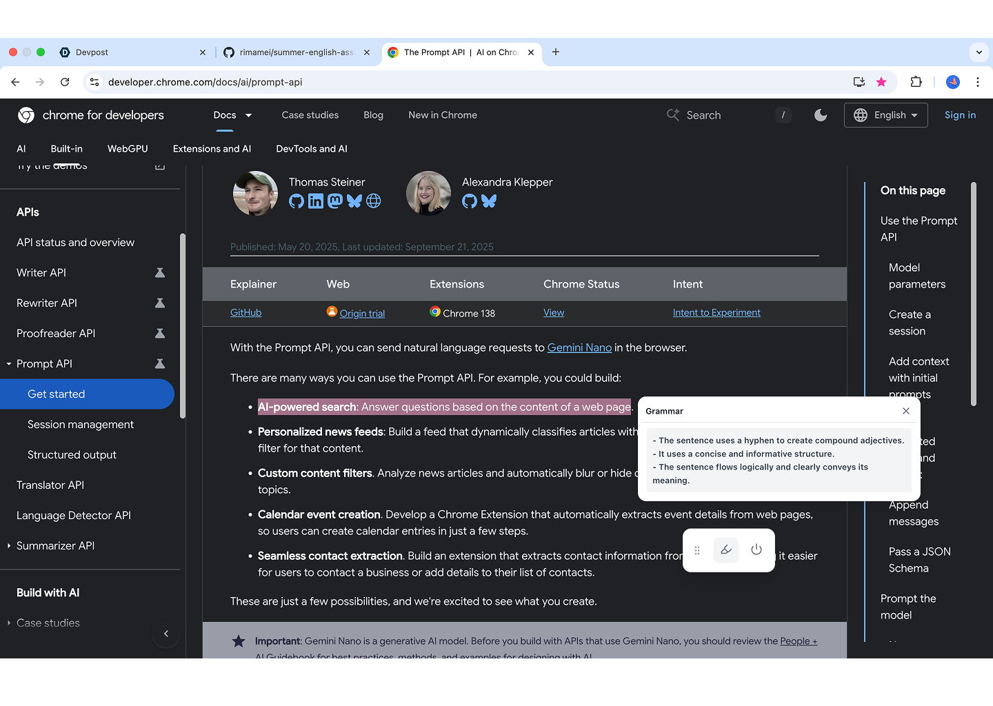Screen dimensions: 993x706
Task: Open Session management in the sidebar
Action: point(81,425)
